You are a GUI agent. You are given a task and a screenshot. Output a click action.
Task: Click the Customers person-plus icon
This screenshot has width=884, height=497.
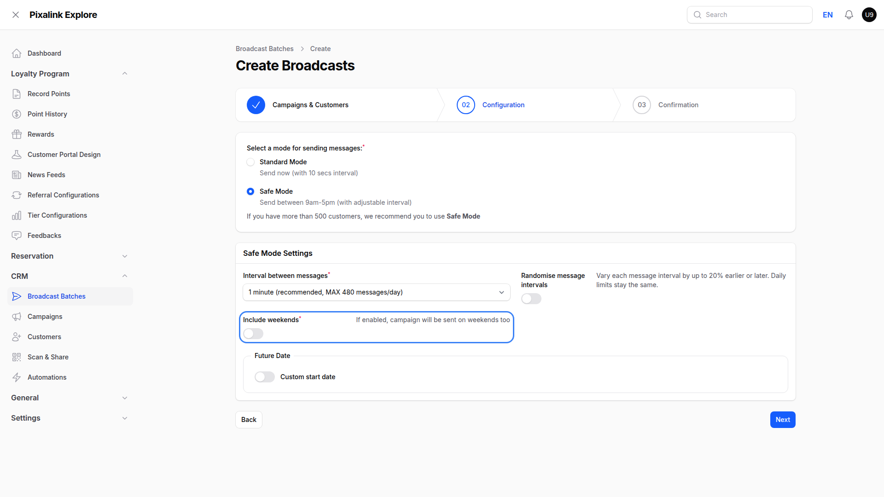point(17,337)
